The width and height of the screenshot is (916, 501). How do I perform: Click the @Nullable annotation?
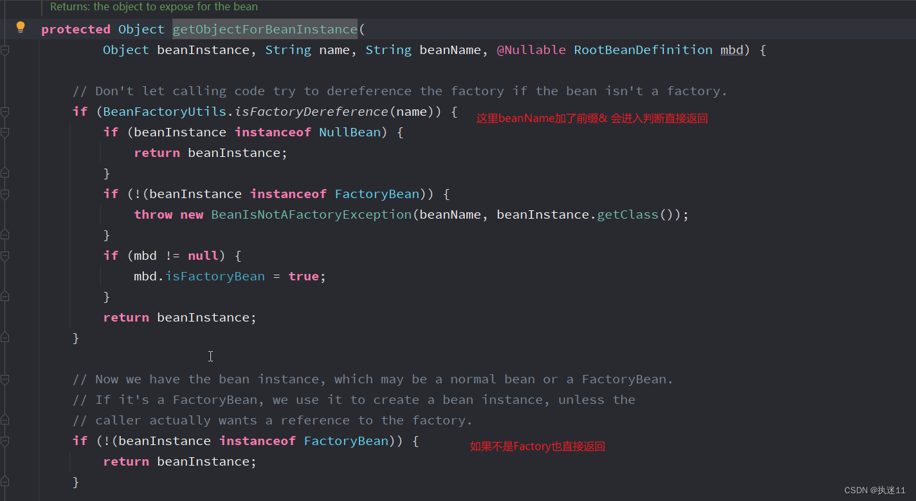tap(531, 50)
